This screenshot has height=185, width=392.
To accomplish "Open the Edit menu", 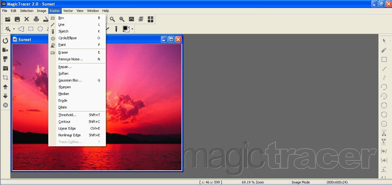I will tap(14, 11).
